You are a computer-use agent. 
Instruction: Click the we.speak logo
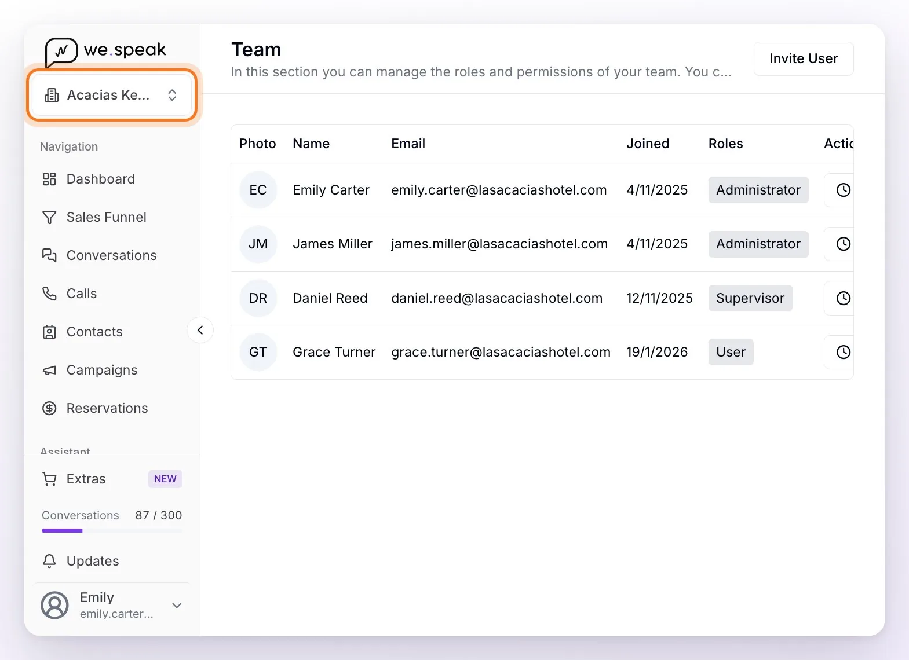point(105,52)
